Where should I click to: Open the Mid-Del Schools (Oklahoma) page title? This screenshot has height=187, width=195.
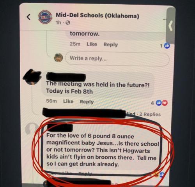pyautogui.click(x=97, y=16)
